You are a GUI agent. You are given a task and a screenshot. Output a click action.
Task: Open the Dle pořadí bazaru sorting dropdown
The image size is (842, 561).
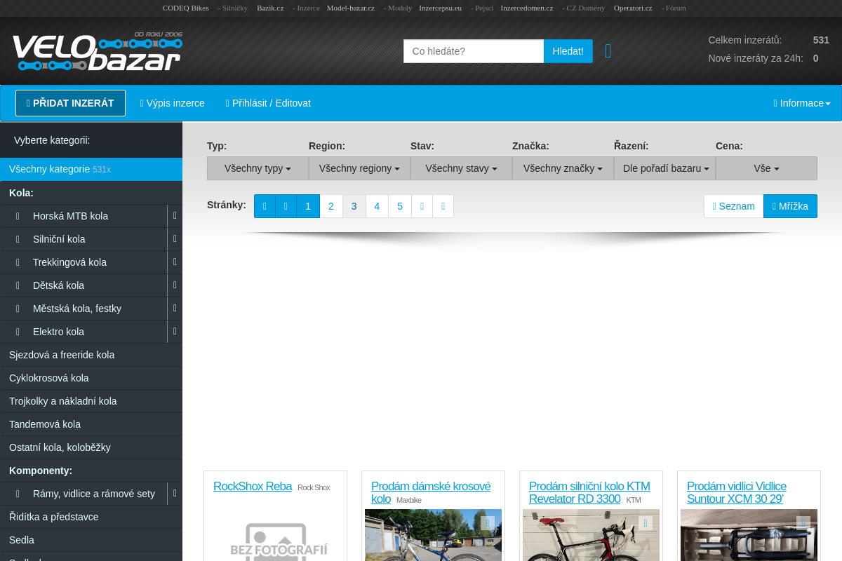664,168
